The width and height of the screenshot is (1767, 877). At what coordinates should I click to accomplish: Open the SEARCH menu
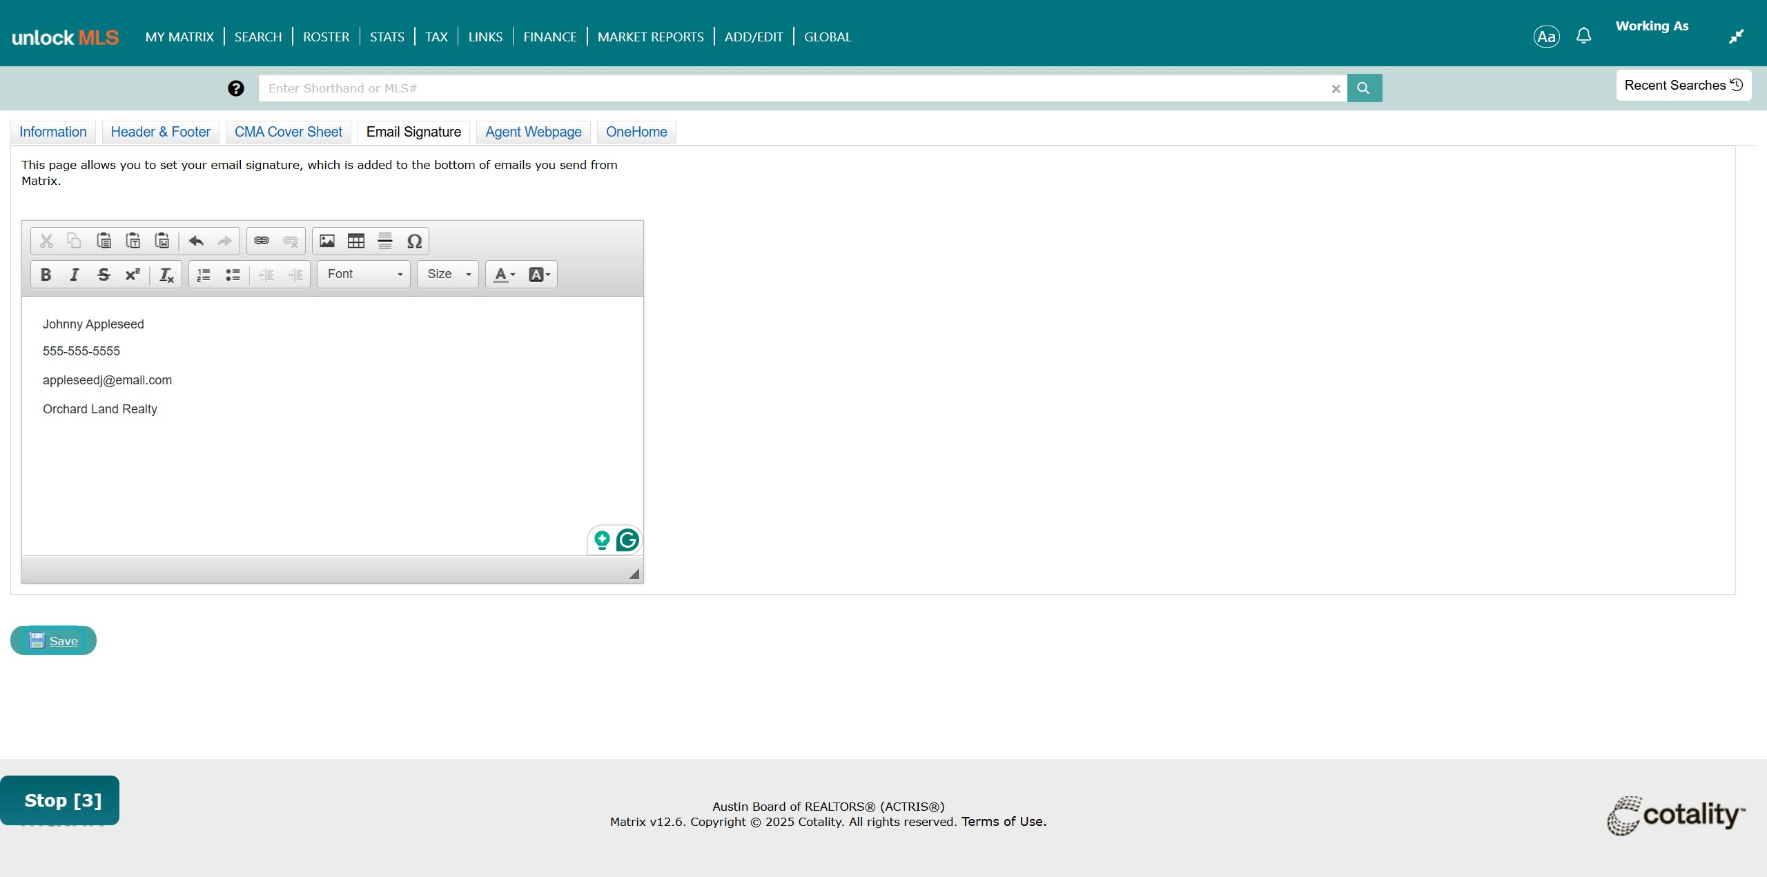coord(258,37)
